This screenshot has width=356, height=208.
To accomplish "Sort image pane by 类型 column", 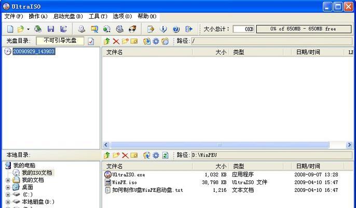I will point(256,53).
